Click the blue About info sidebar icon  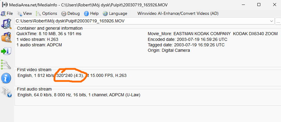(6, 78)
